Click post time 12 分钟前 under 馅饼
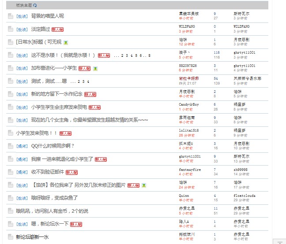286x244 pixels. [187, 44]
